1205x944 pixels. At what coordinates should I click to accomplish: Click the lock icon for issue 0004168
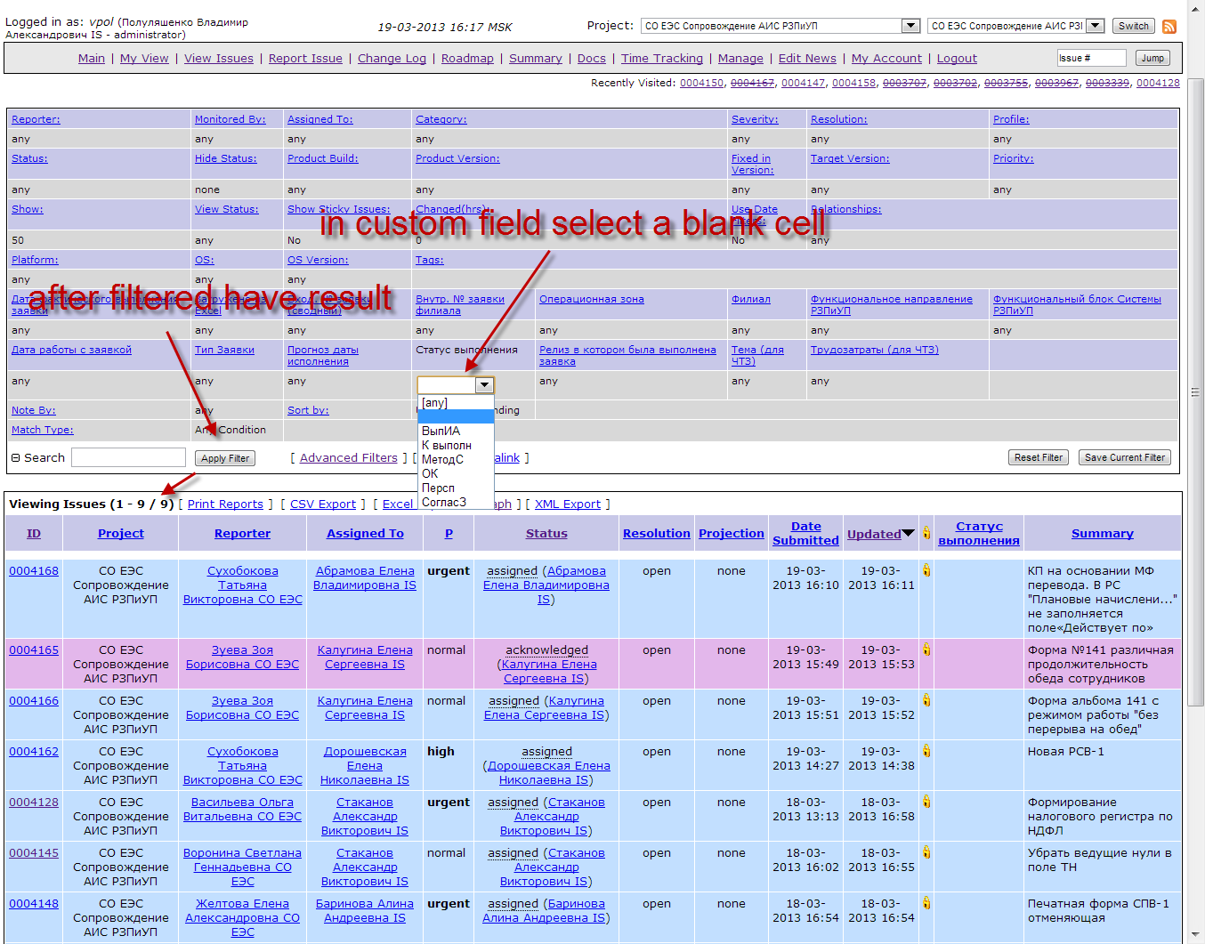(926, 570)
